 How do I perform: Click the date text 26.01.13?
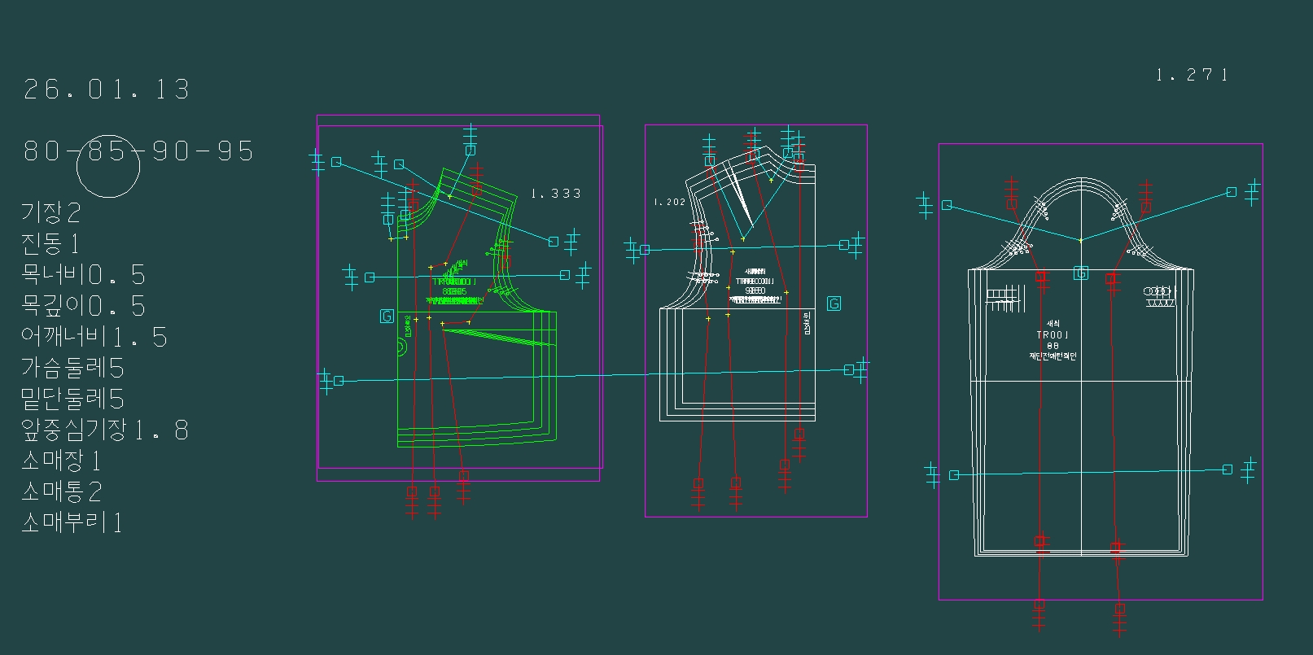(x=107, y=89)
